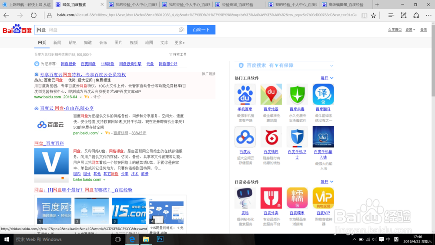Open the 百度糯米 app icon
Viewport: 435px width, 245px height.
click(x=297, y=198)
